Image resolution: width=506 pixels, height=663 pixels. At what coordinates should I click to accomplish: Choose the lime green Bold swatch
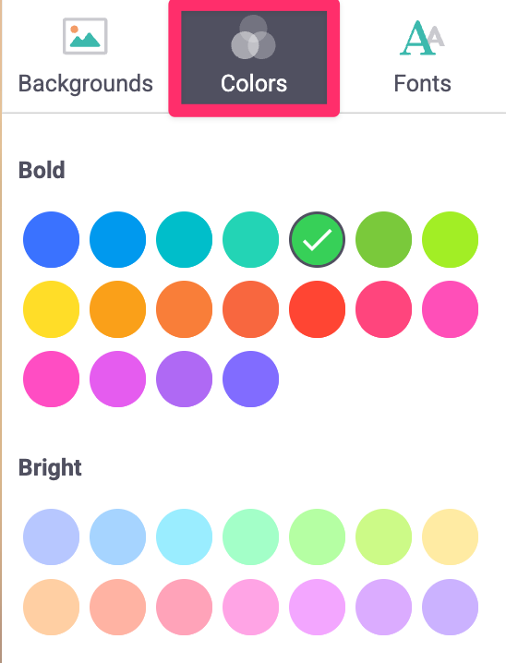click(x=451, y=240)
